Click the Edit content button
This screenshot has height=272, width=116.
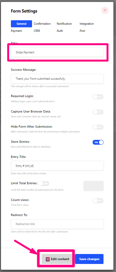[x=57, y=259]
